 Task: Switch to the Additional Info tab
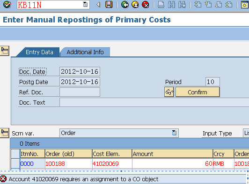[85, 52]
